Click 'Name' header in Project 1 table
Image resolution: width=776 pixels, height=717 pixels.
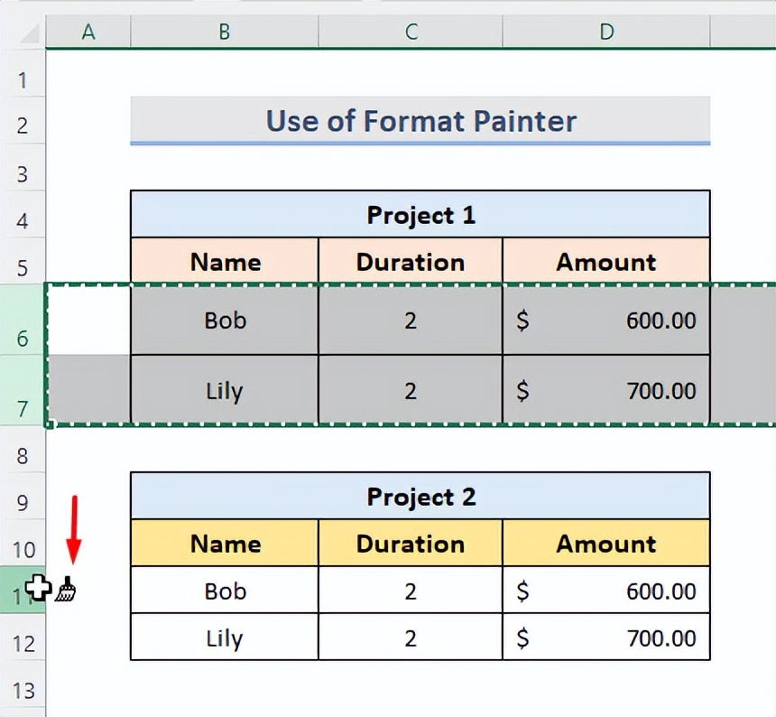tap(225, 262)
